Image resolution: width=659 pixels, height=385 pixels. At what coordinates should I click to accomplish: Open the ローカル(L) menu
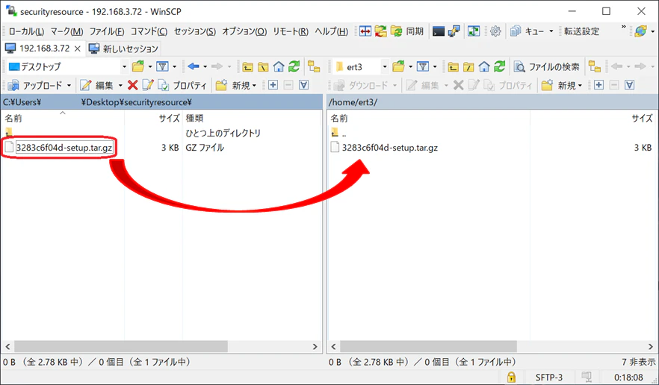26,31
